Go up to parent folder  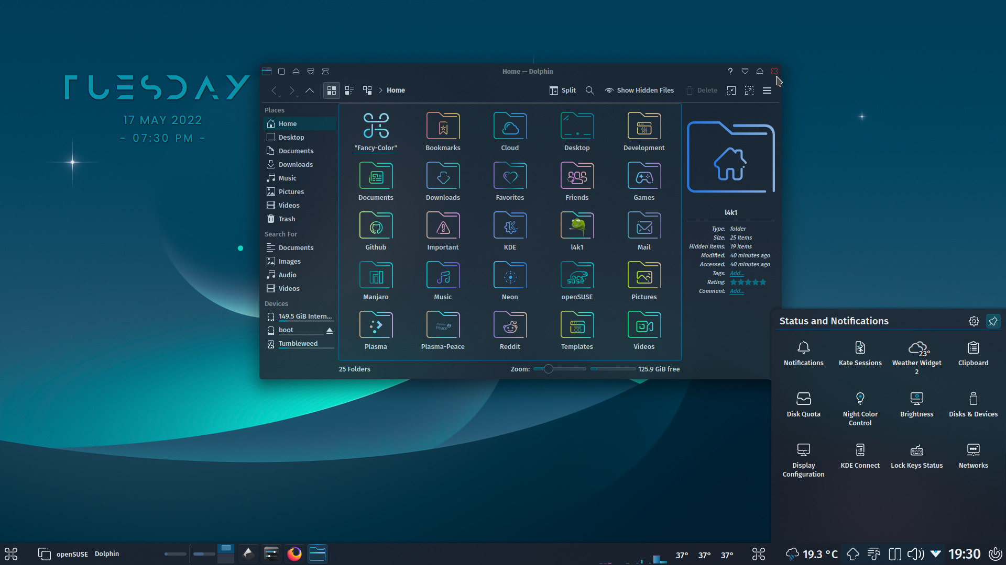pyautogui.click(x=310, y=91)
